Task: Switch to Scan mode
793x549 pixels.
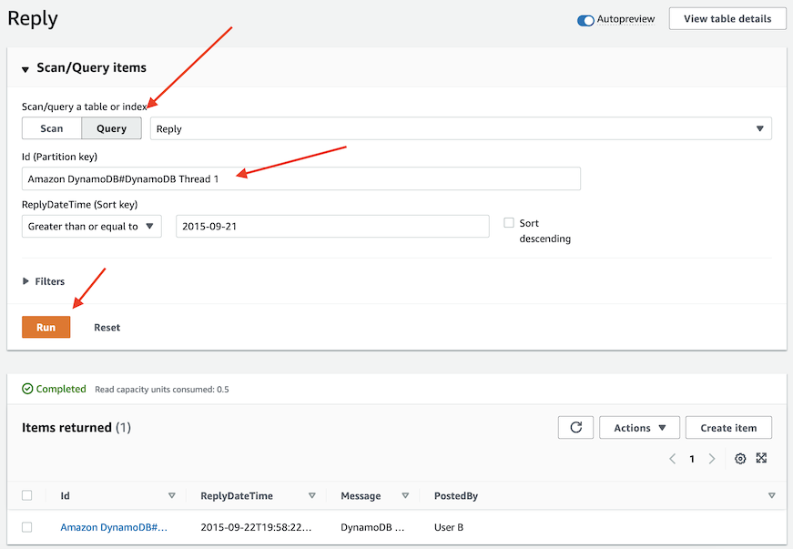Action: click(x=52, y=128)
